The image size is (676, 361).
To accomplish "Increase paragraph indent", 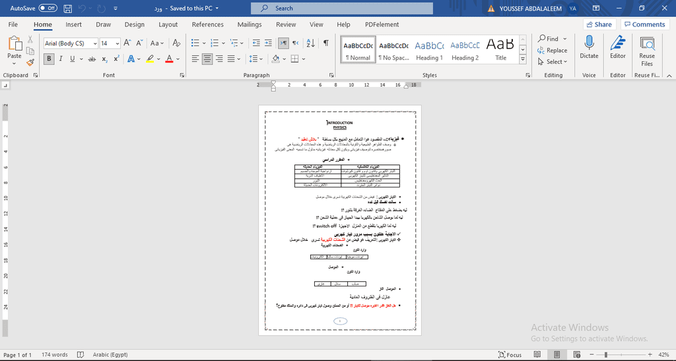I will pyautogui.click(x=268, y=43).
